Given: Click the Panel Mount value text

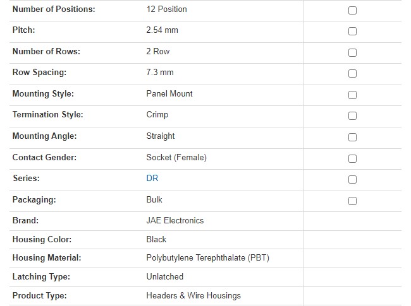Looking at the screenshot, I should coord(169,93).
